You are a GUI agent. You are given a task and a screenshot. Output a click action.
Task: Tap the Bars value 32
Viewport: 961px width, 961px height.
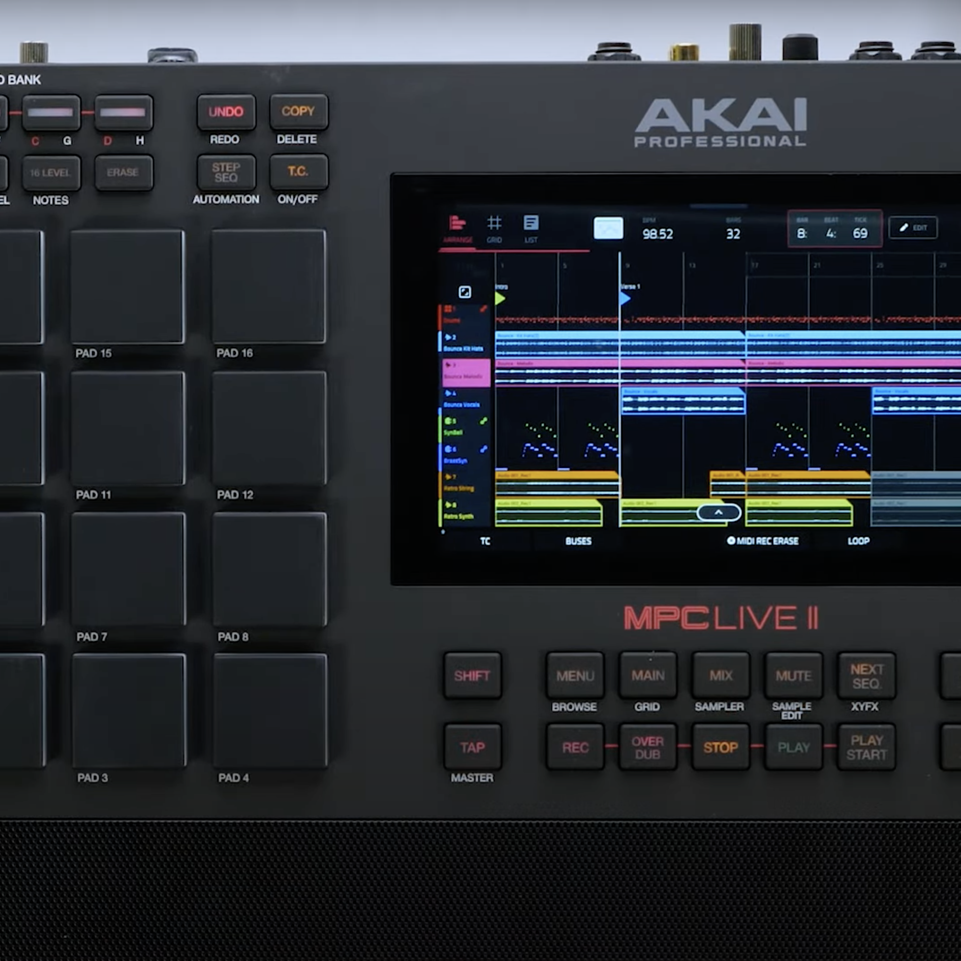[733, 234]
